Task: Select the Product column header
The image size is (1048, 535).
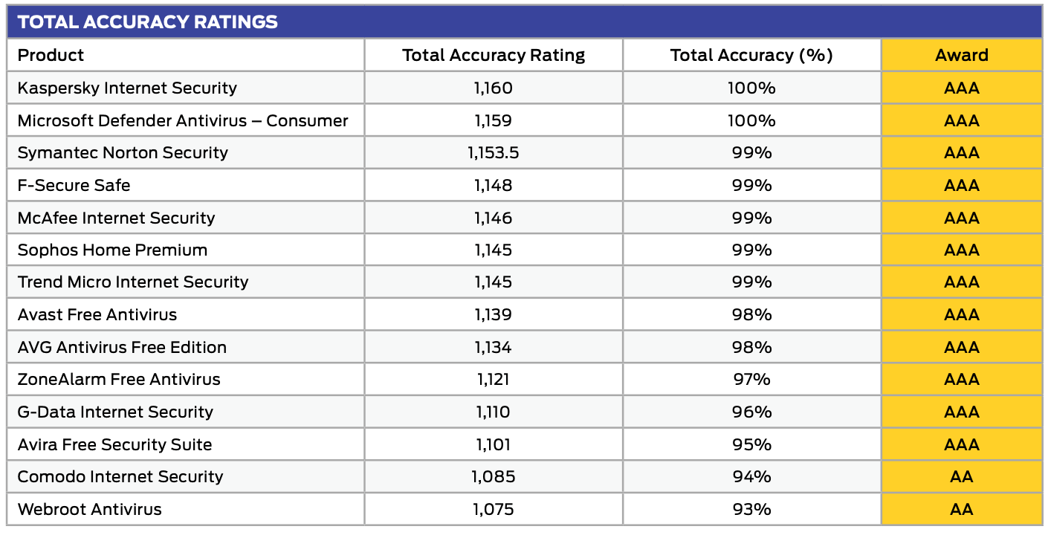Action: (51, 55)
